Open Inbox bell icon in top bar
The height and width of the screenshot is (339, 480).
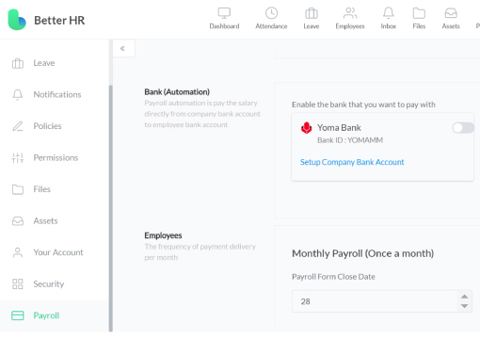[388, 13]
